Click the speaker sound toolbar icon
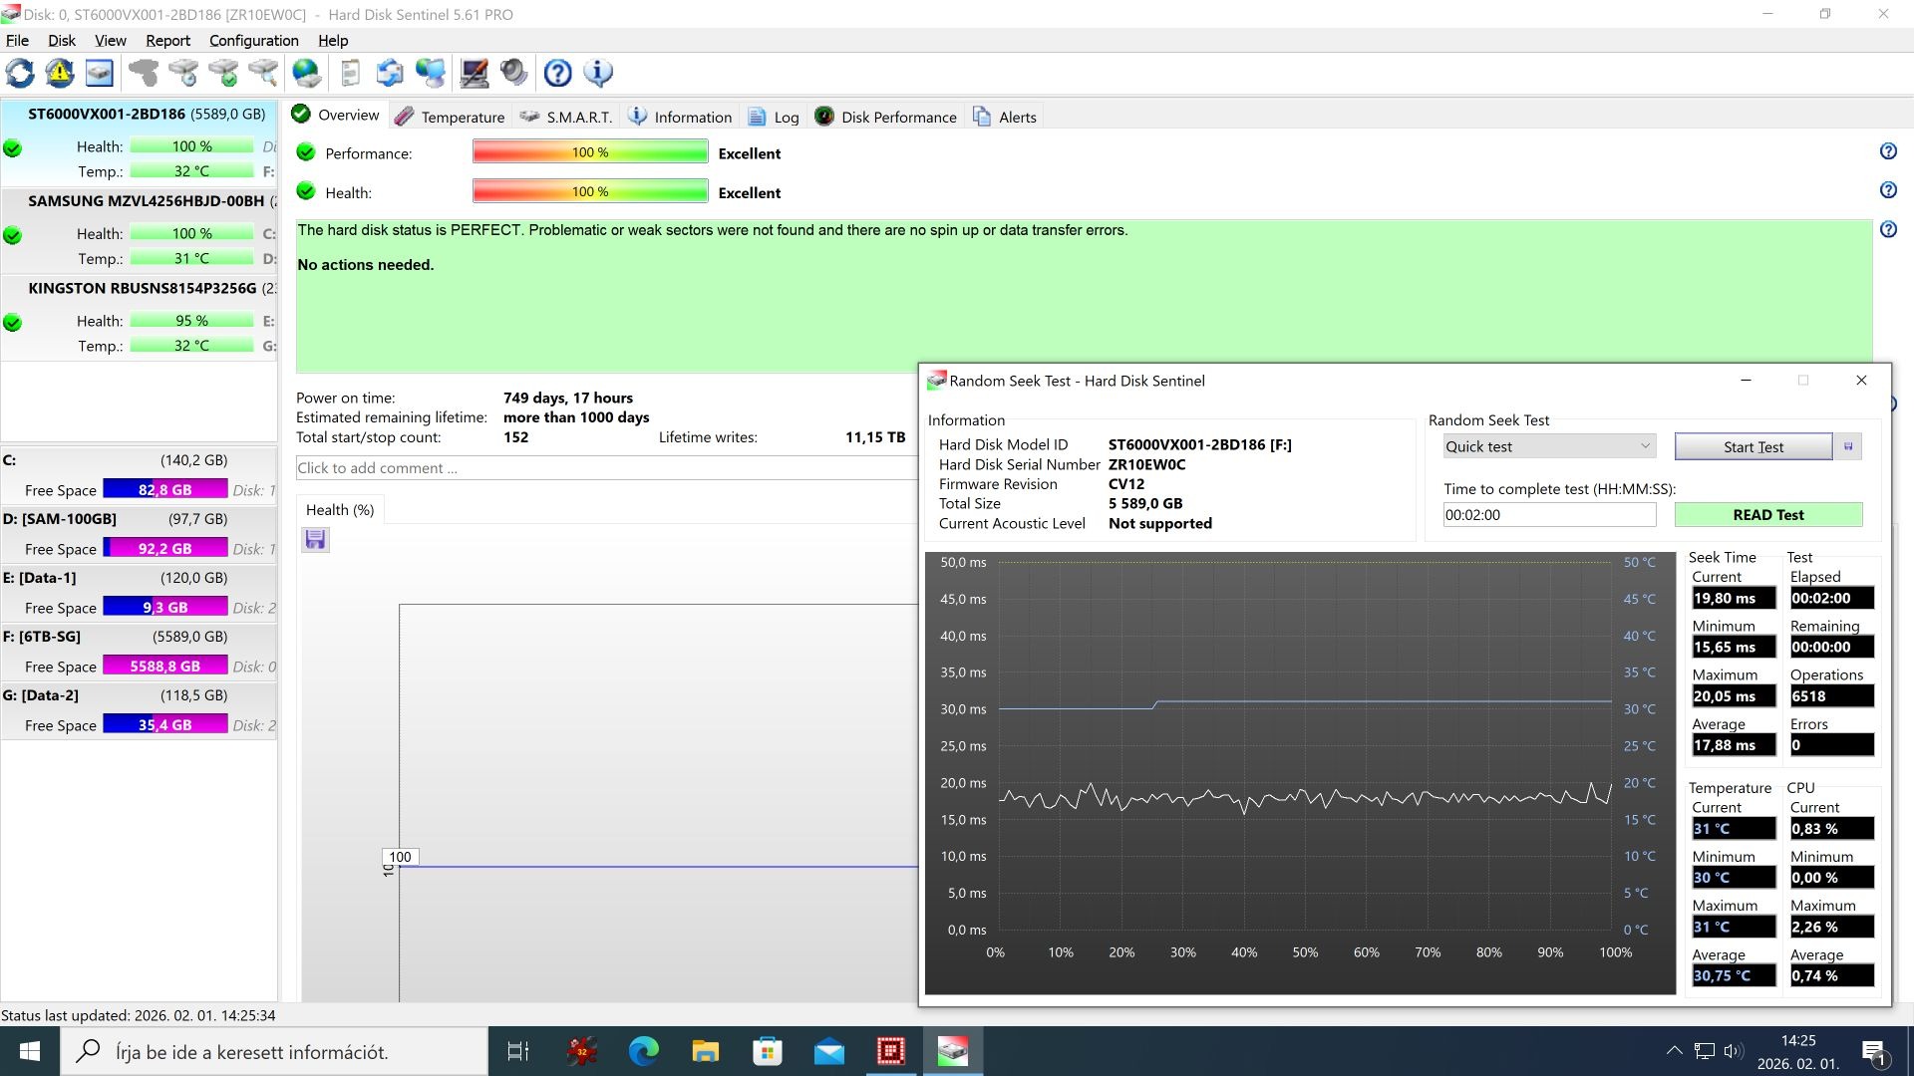Screen dimensions: 1914x1076 click(513, 73)
